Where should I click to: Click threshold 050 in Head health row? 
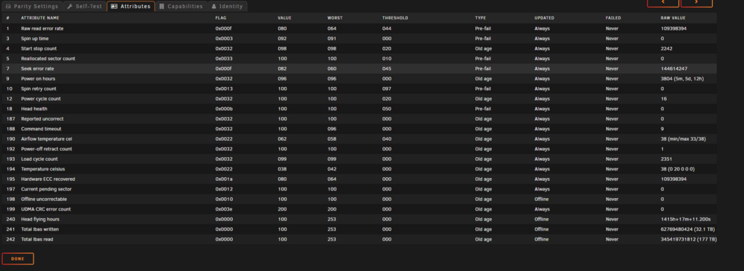[387, 109]
